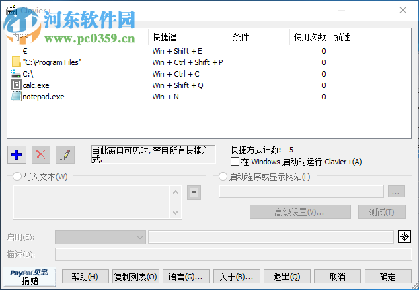Click the drive icon beside C:\
419x290 pixels.
point(15,74)
